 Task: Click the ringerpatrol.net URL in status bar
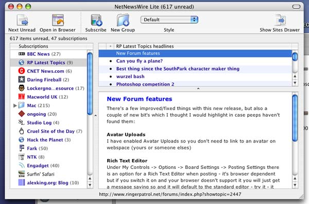coord(170,194)
